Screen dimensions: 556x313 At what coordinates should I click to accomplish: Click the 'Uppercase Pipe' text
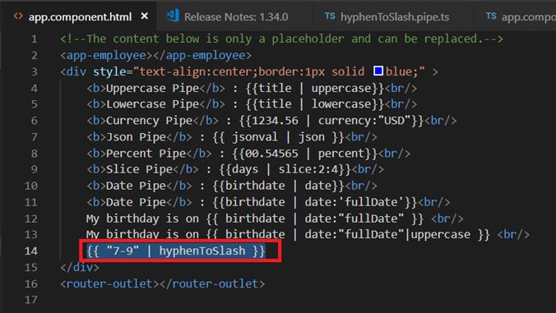pyautogui.click(x=152, y=88)
